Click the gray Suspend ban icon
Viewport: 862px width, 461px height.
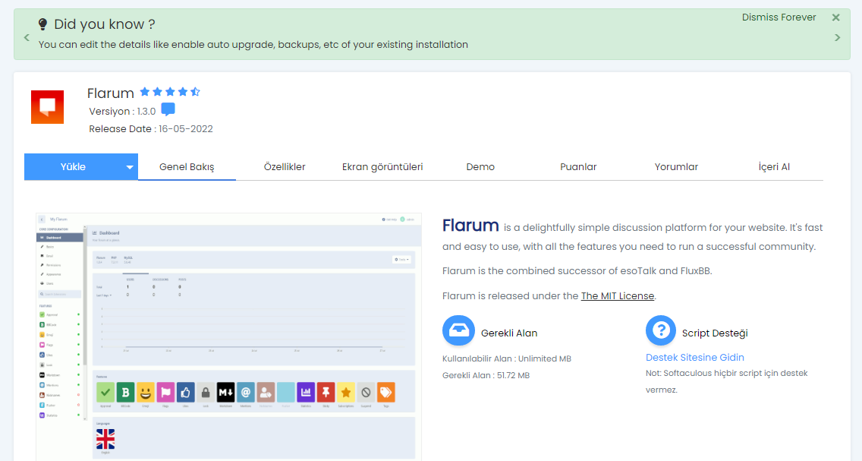pyautogui.click(x=367, y=392)
